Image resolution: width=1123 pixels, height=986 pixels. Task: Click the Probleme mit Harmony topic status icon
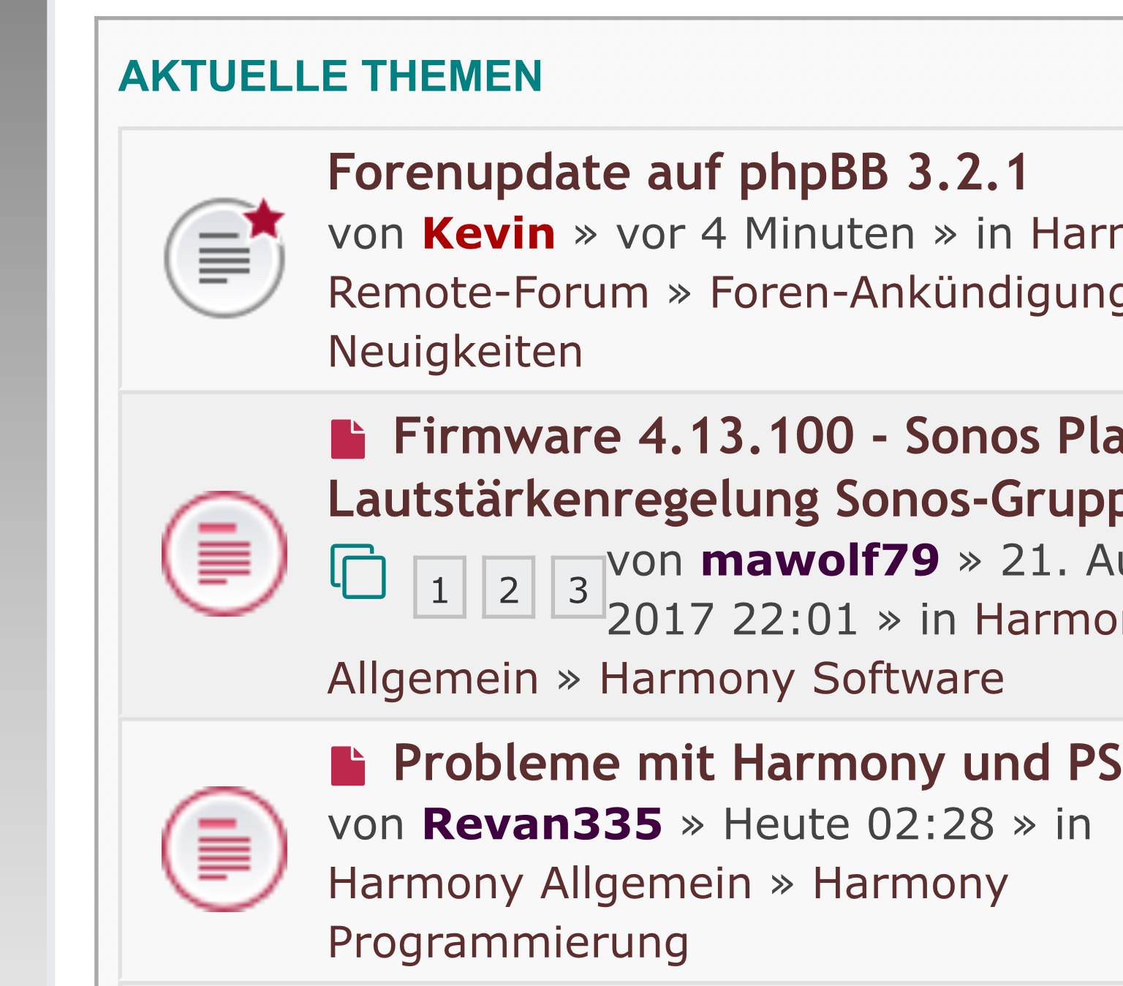click(x=224, y=848)
